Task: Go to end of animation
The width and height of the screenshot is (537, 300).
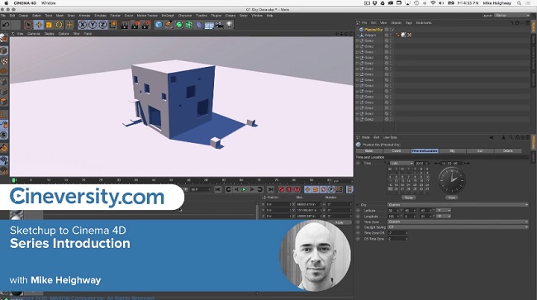Action: click(270, 189)
